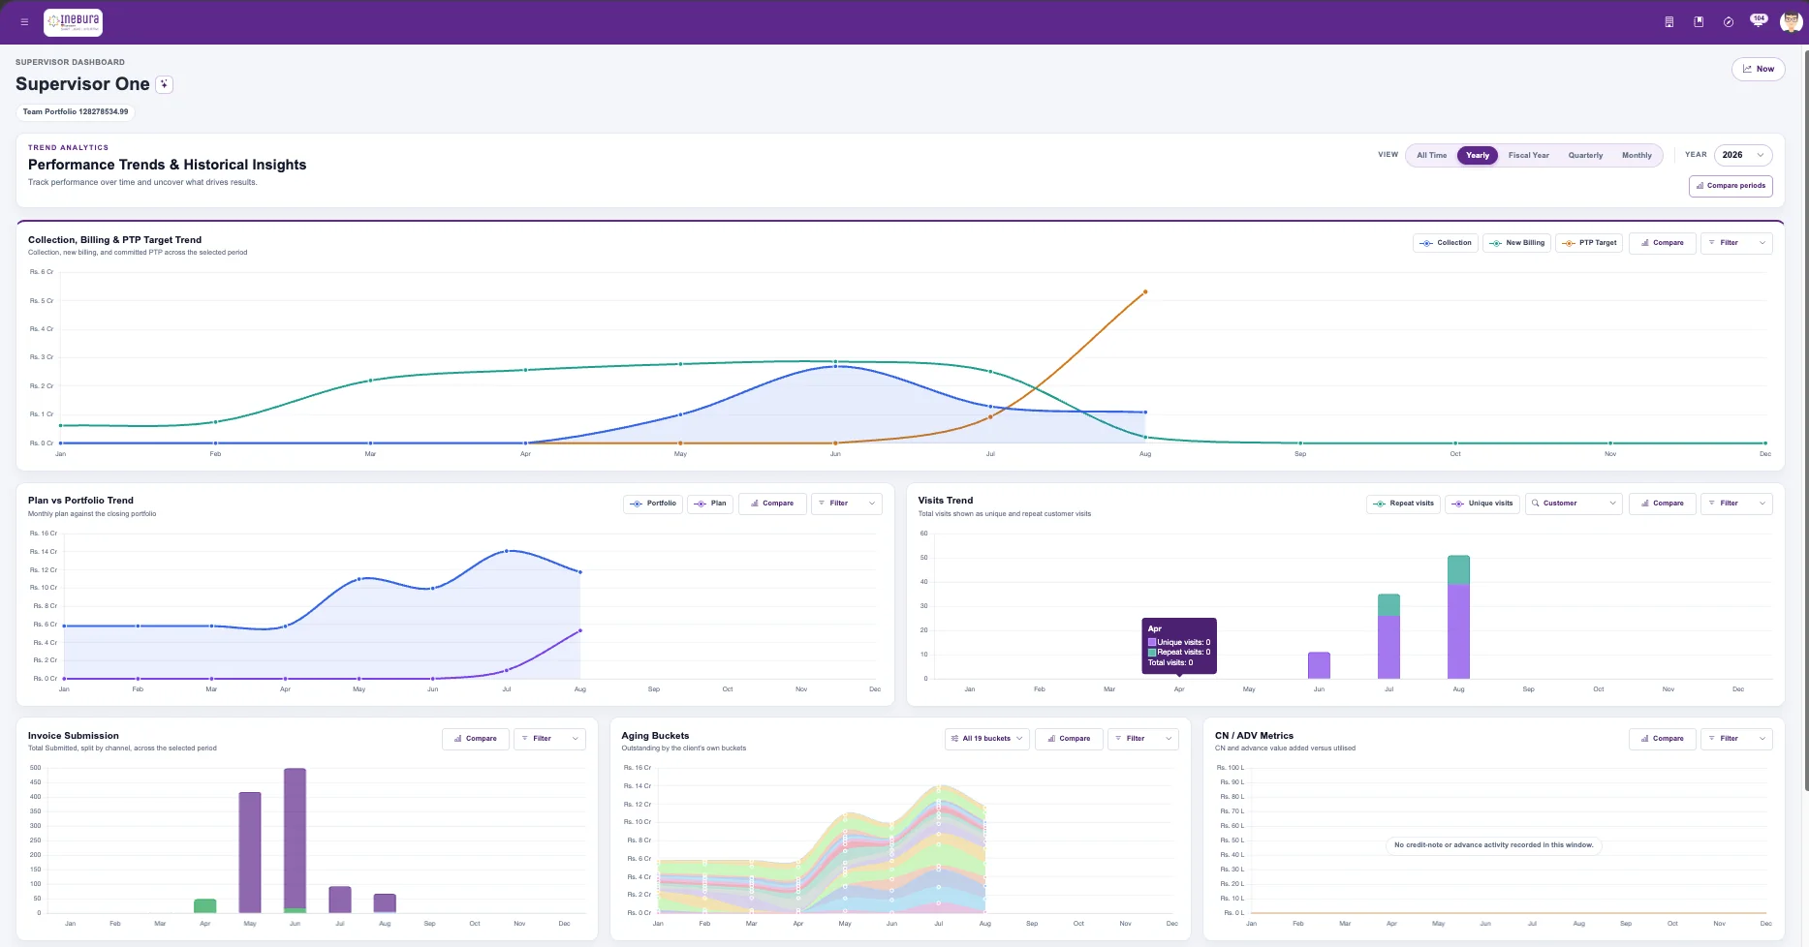The width and height of the screenshot is (1809, 947).
Task: Toggle the PTP Target series legend
Action: tap(1590, 243)
